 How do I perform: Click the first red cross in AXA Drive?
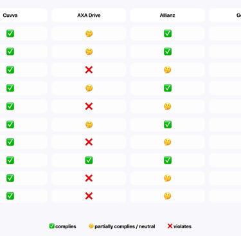[x=89, y=70]
